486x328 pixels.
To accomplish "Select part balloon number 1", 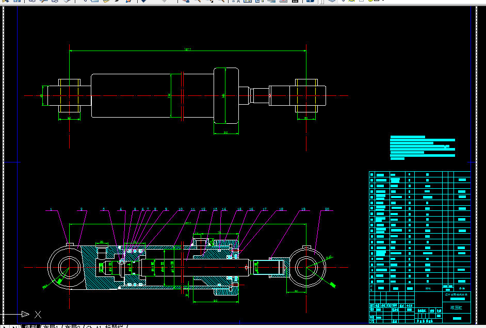I will pyautogui.click(x=51, y=209).
